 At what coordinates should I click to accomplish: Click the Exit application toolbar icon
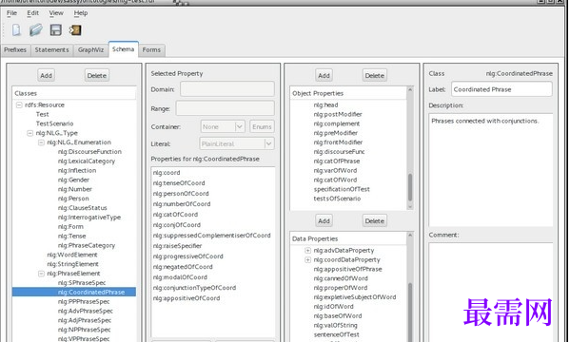tap(75, 29)
